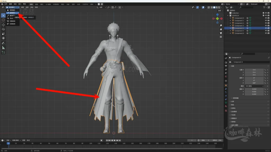This screenshot has width=271, height=152.
Task: Select the Measure tool
Action: pos(3,48)
